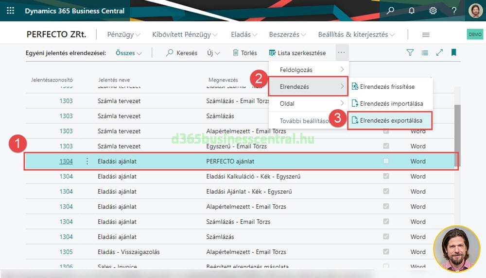This screenshot has width=486, height=278.
Task: Open the row options three-dot menu
Action: click(x=87, y=161)
